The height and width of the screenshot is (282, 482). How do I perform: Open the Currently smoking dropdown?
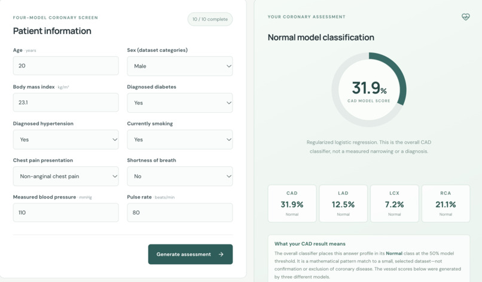[x=180, y=140]
